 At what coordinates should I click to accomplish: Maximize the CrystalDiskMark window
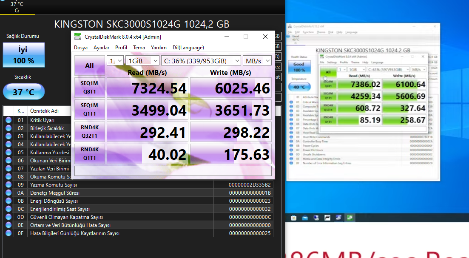(x=246, y=37)
